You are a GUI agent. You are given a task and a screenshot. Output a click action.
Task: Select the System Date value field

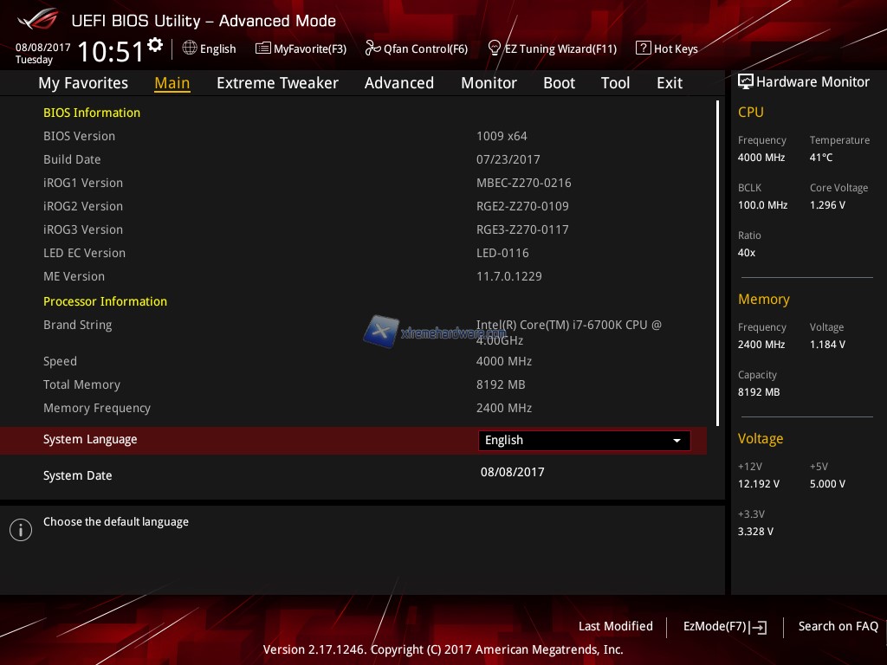click(512, 473)
